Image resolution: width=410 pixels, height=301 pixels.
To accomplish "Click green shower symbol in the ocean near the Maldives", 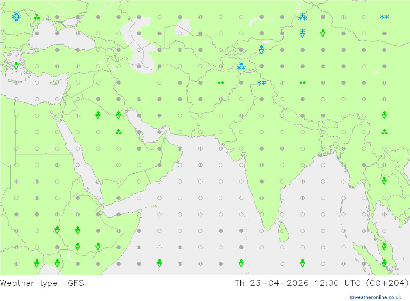I will coord(241,263).
